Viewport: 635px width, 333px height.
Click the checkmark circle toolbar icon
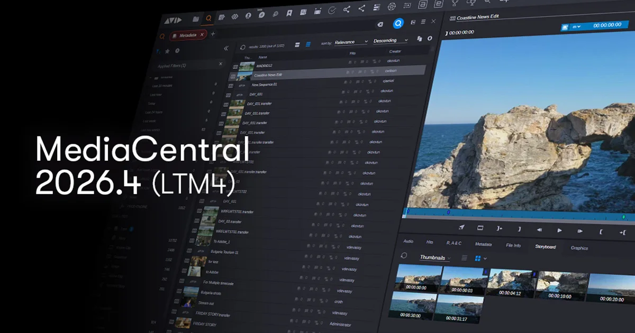tap(332, 10)
